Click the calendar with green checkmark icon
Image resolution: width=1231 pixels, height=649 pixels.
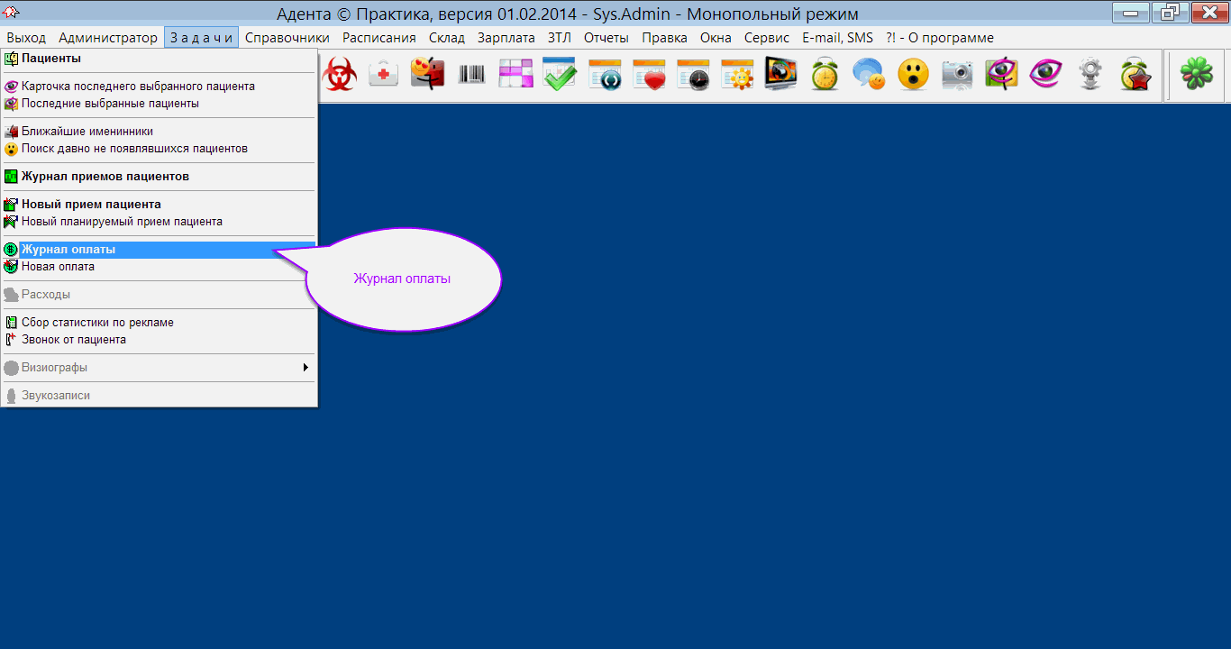pyautogui.click(x=560, y=75)
